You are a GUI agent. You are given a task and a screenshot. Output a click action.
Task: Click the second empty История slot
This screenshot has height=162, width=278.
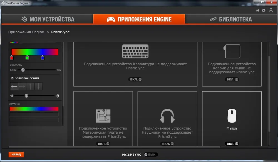click(34, 114)
